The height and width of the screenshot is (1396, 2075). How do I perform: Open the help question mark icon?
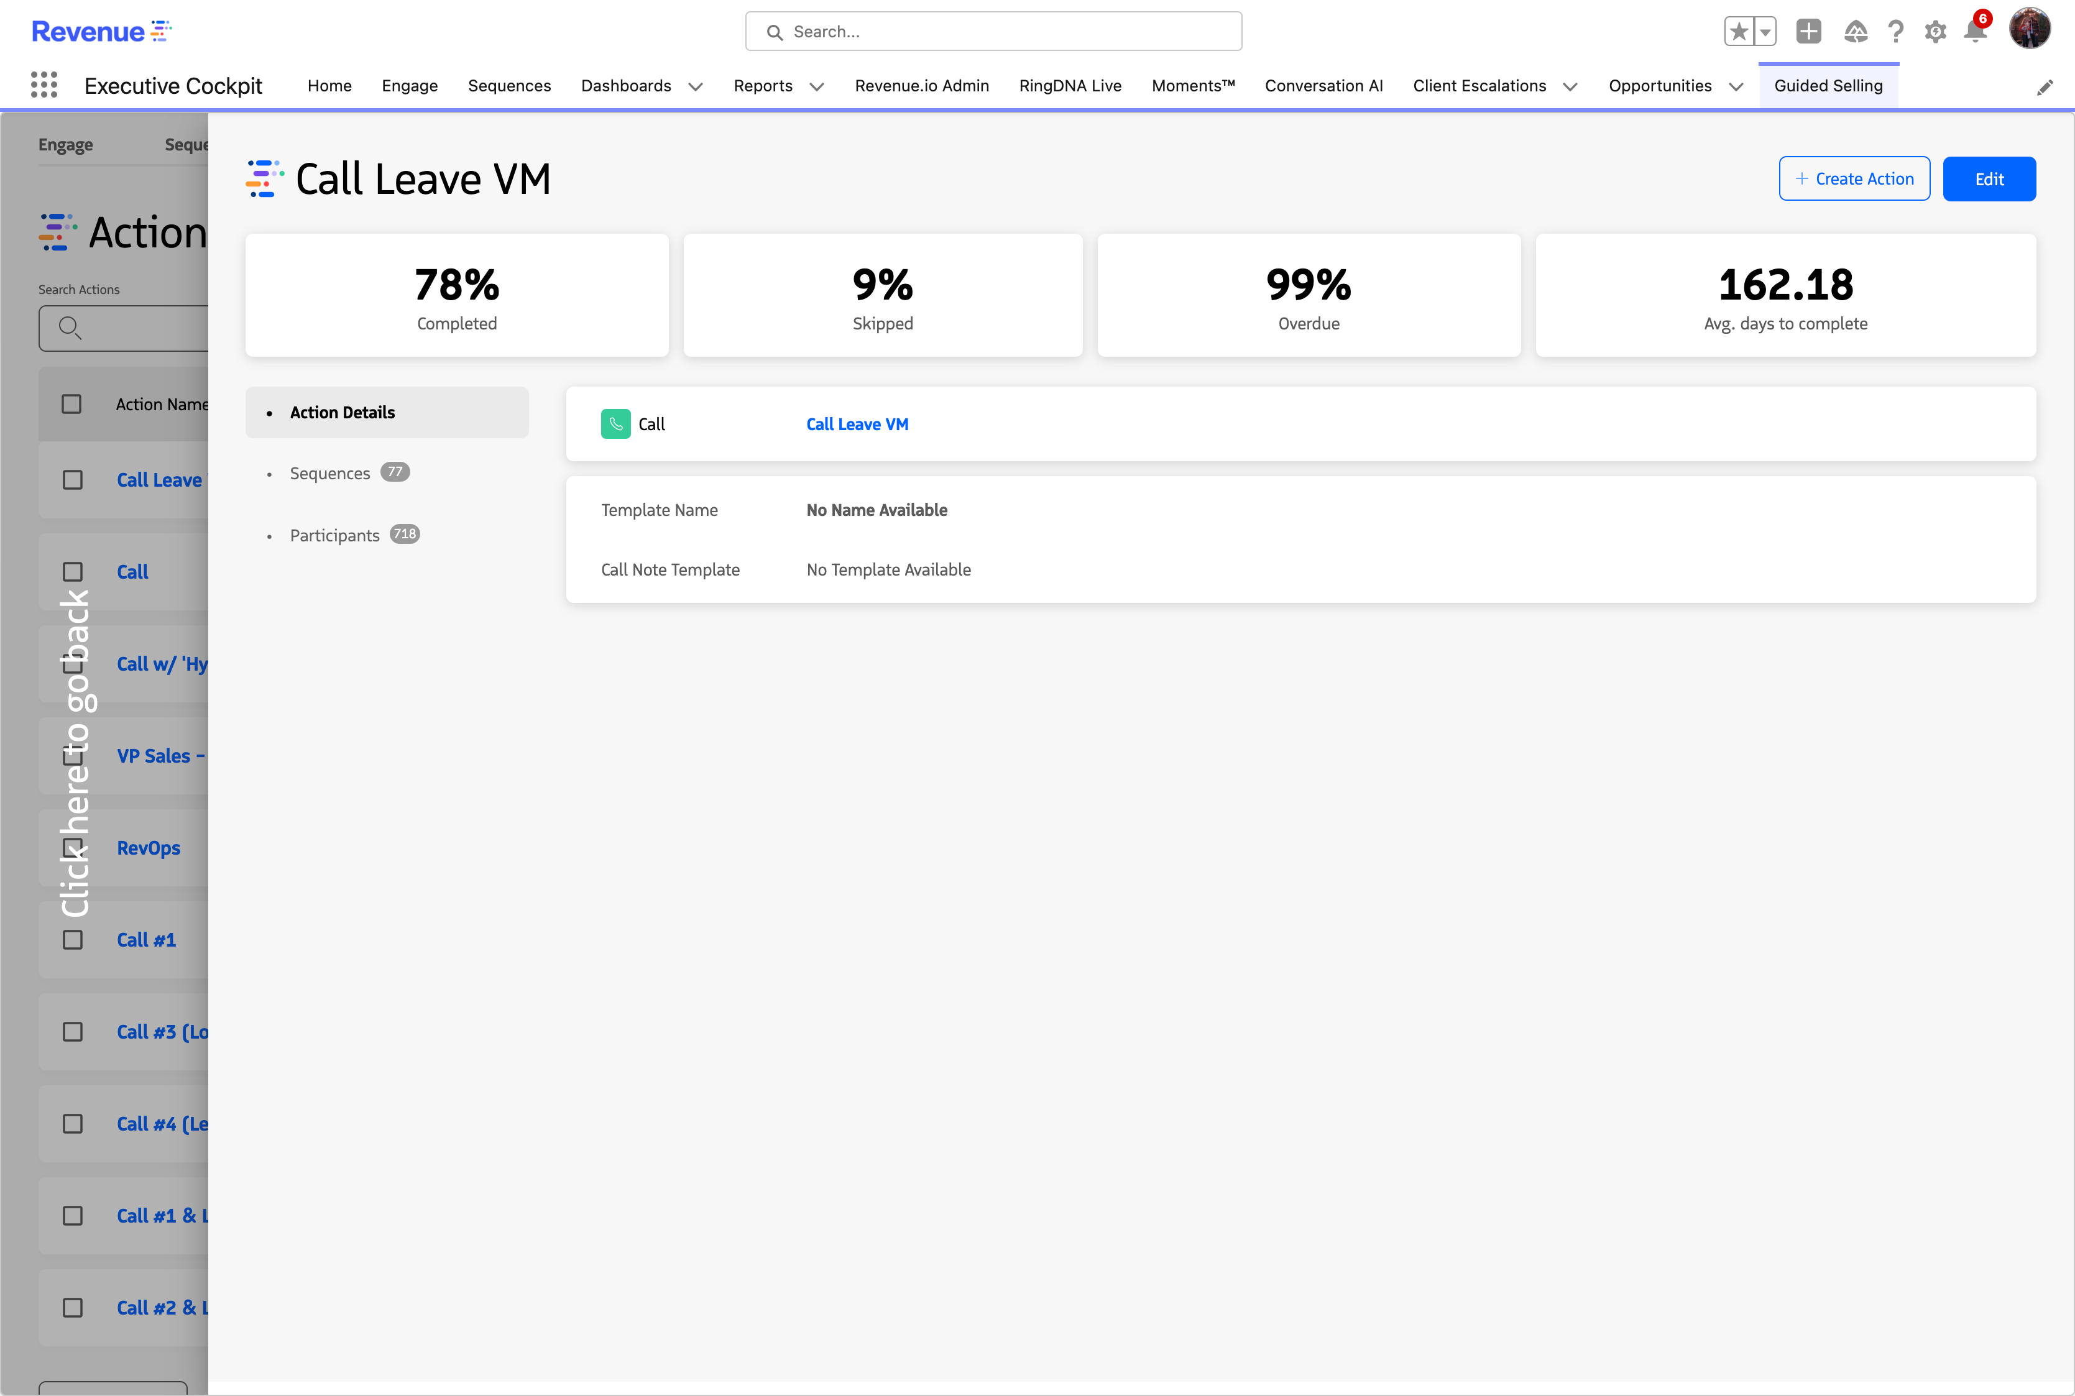1896,32
